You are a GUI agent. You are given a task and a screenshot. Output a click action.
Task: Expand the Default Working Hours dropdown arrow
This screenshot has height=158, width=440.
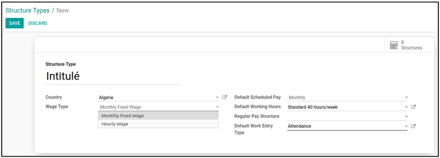[406, 107]
